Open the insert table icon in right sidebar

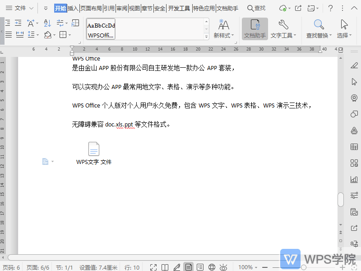pos(354,146)
